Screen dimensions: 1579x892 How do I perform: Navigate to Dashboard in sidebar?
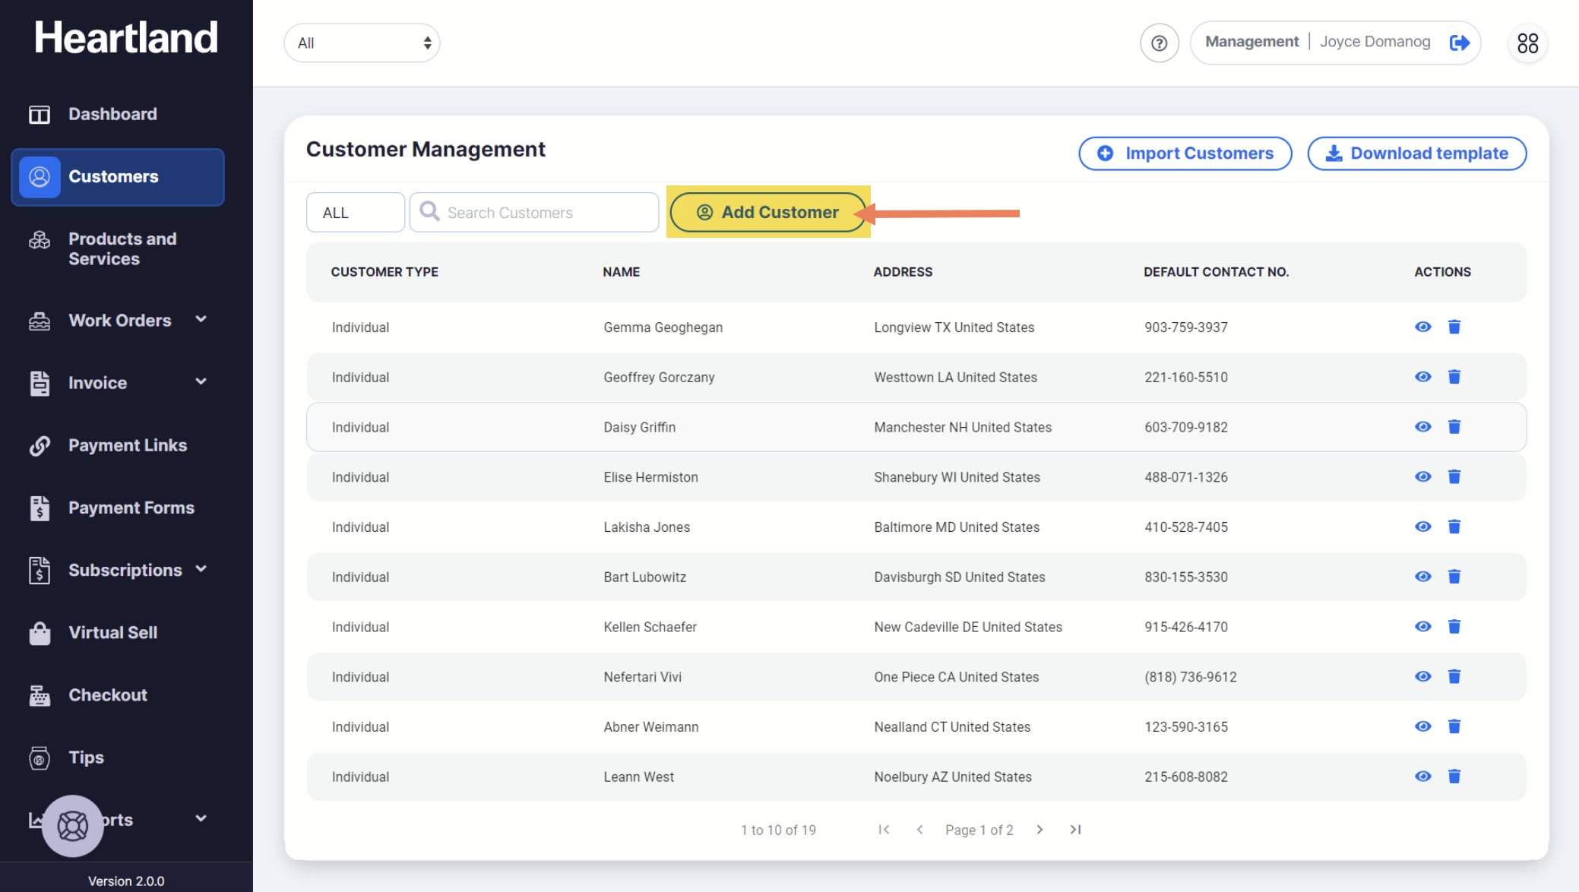(x=112, y=114)
